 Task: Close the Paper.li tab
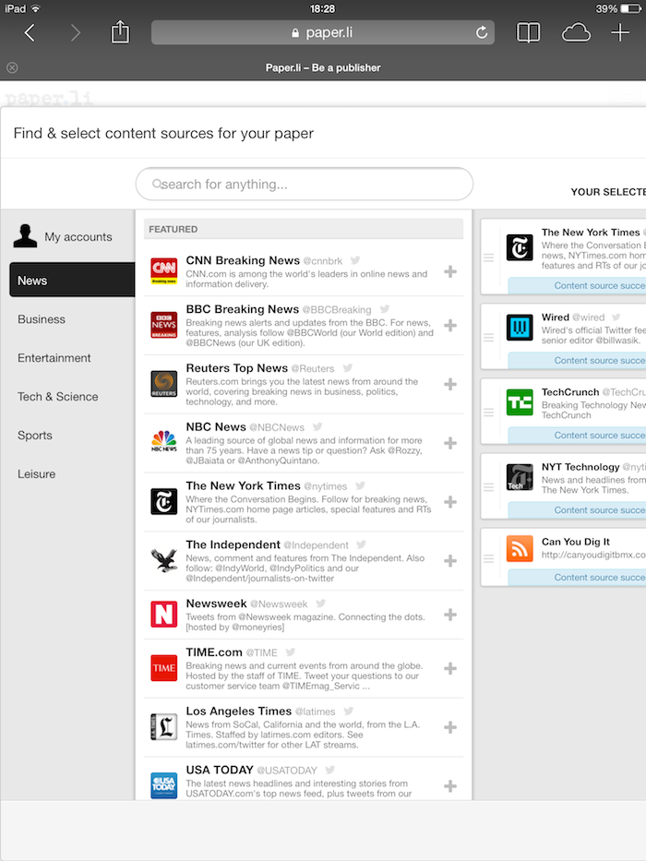click(12, 67)
